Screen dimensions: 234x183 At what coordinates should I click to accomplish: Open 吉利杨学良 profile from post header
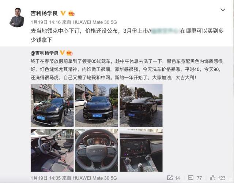[44, 13]
